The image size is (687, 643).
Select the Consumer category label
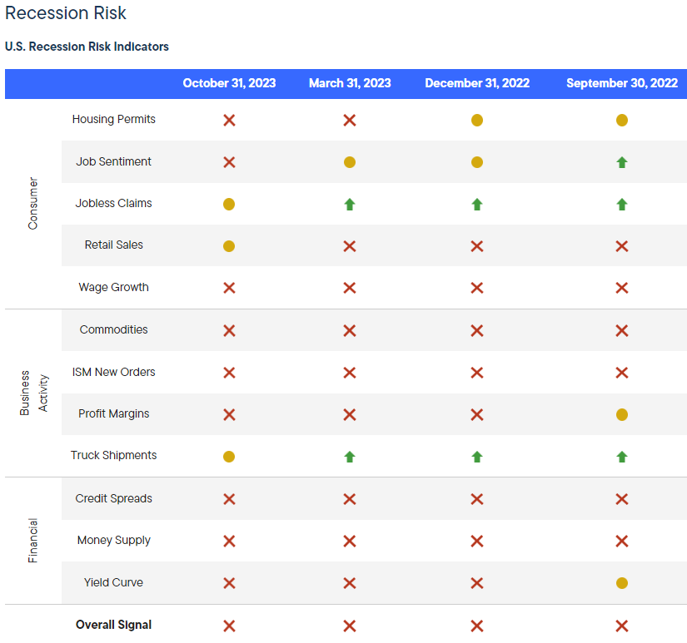tap(33, 203)
